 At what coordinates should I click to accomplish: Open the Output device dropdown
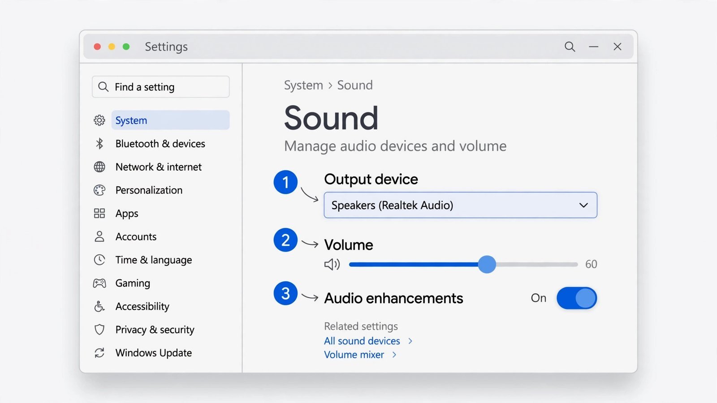pos(460,205)
